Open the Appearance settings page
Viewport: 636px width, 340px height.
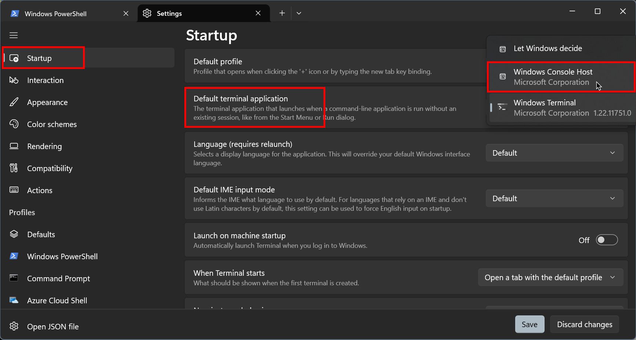[x=88, y=102]
